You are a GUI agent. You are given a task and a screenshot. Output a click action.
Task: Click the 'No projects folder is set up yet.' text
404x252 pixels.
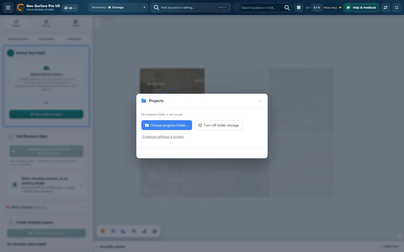(162, 114)
